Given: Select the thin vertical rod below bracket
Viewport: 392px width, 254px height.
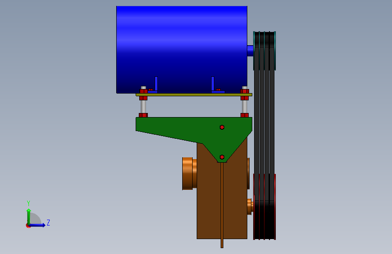Looking at the screenshot, I should pos(222,205).
